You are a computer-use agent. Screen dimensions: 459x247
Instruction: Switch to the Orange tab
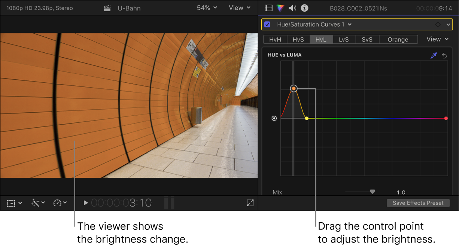pos(398,39)
